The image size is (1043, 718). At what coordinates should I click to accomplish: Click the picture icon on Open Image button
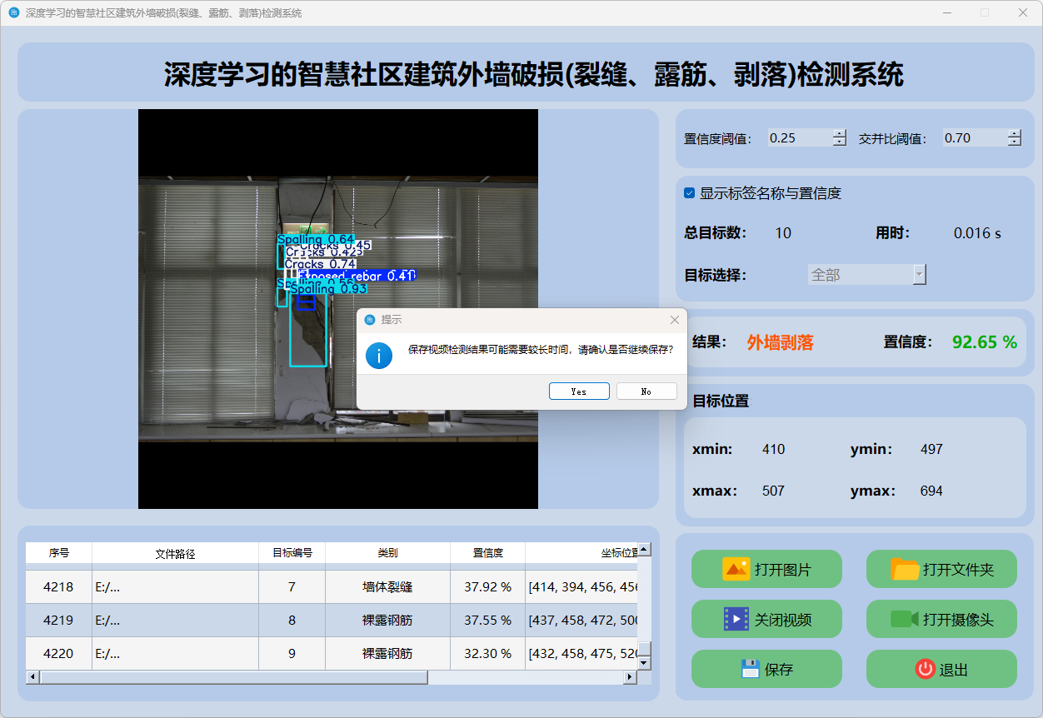point(736,569)
